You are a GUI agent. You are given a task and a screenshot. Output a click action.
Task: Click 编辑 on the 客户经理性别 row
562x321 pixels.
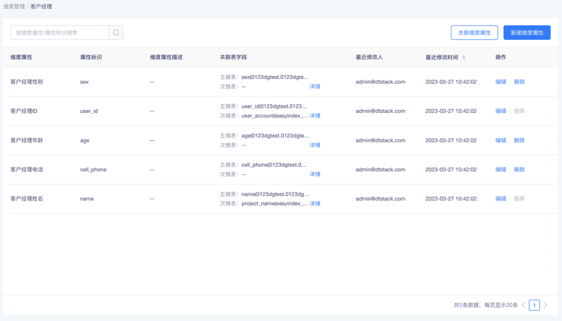[x=500, y=82]
